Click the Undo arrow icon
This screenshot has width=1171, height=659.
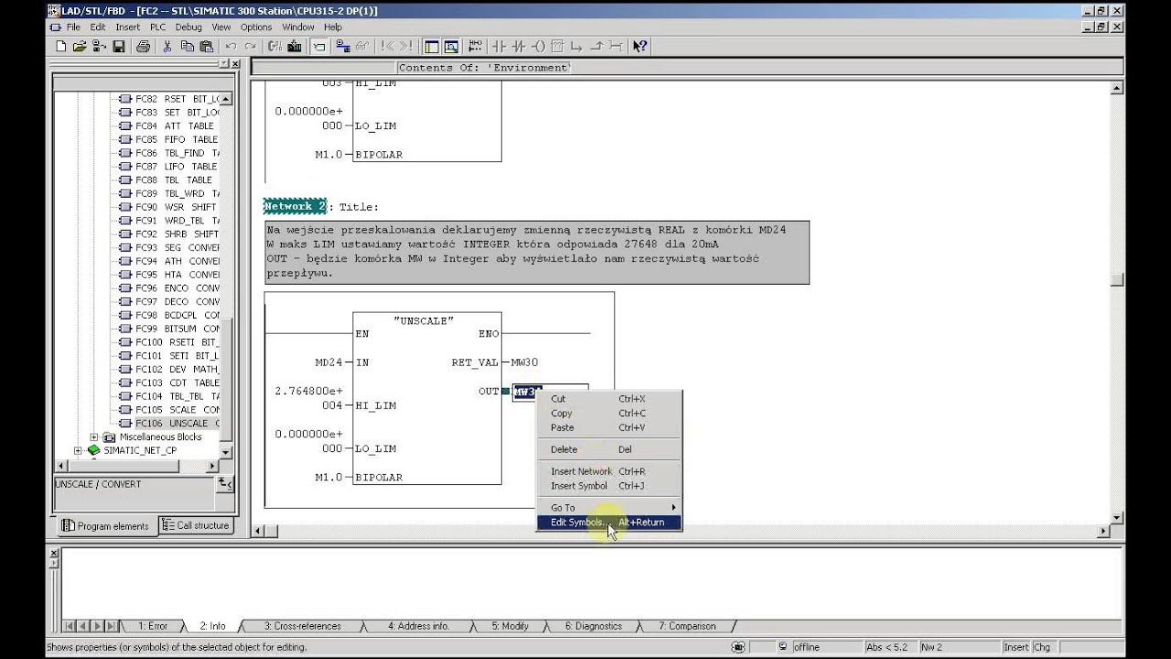coord(231,47)
